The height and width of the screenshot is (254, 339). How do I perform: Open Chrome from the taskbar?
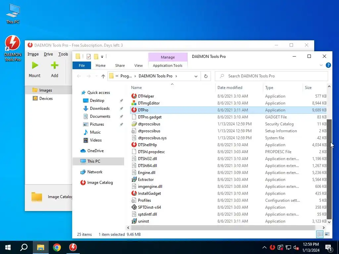tap(57, 247)
